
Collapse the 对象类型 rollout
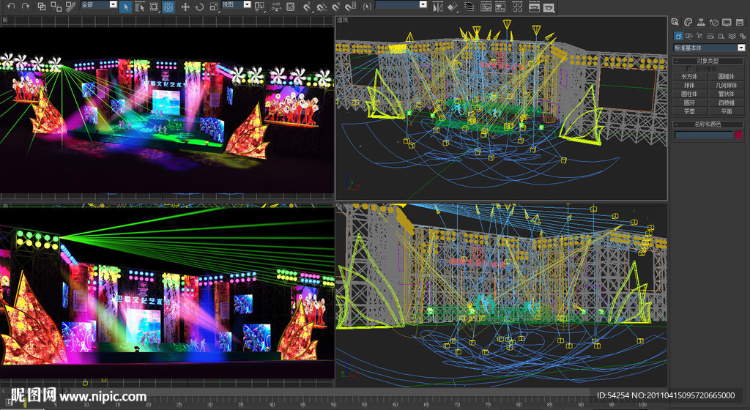pyautogui.click(x=708, y=61)
